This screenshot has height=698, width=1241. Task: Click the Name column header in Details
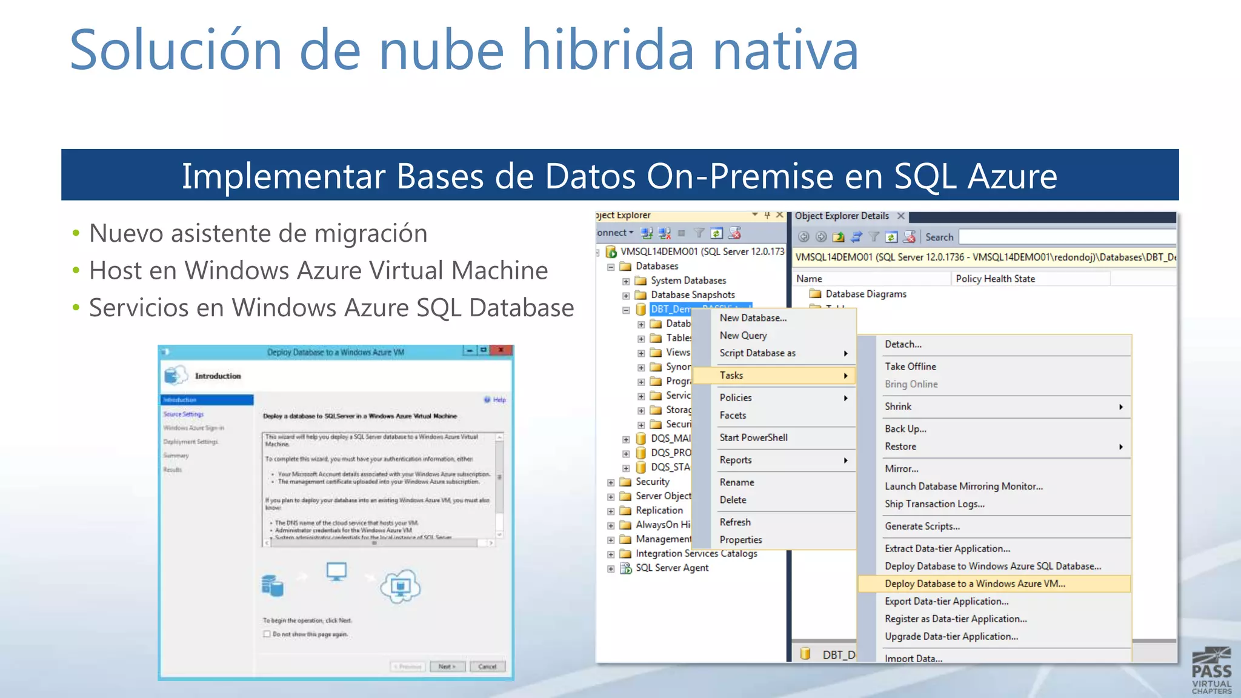(872, 279)
